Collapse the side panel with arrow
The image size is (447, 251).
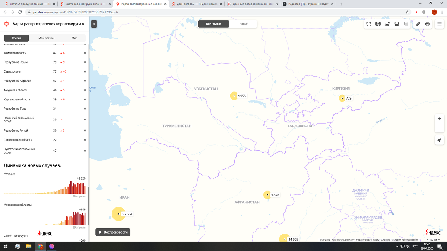click(x=94, y=24)
